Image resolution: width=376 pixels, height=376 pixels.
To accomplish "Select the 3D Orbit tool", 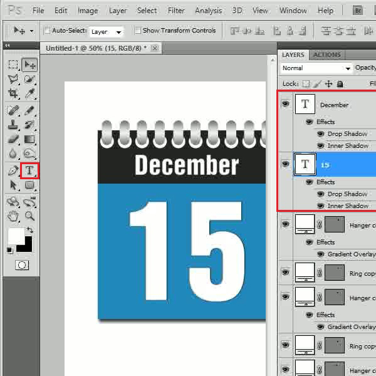I will click(29, 202).
